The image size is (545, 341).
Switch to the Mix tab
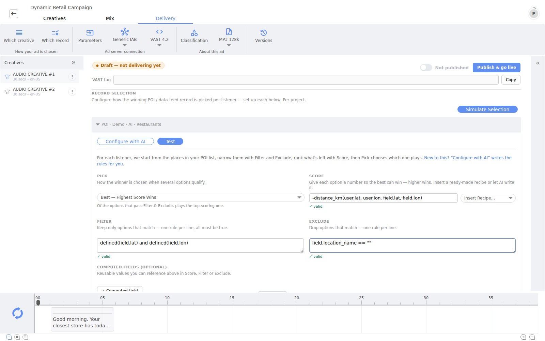110,18
